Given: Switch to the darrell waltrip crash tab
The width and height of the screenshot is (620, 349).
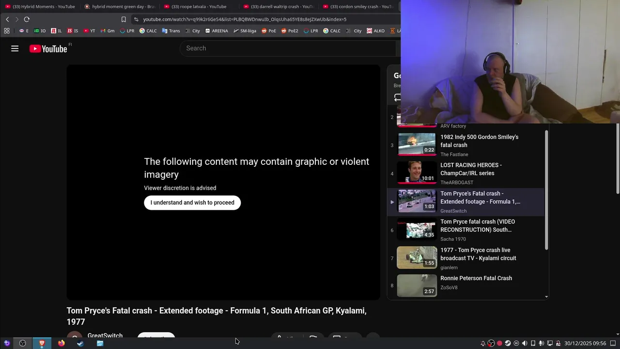Looking at the screenshot, I should tap(278, 6).
